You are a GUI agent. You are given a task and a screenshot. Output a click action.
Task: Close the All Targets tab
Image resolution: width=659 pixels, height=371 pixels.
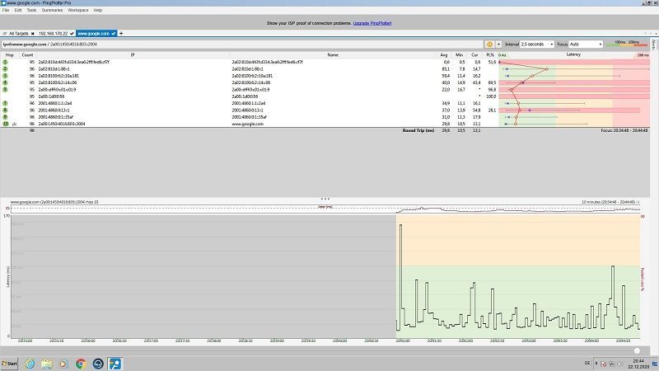[32, 33]
